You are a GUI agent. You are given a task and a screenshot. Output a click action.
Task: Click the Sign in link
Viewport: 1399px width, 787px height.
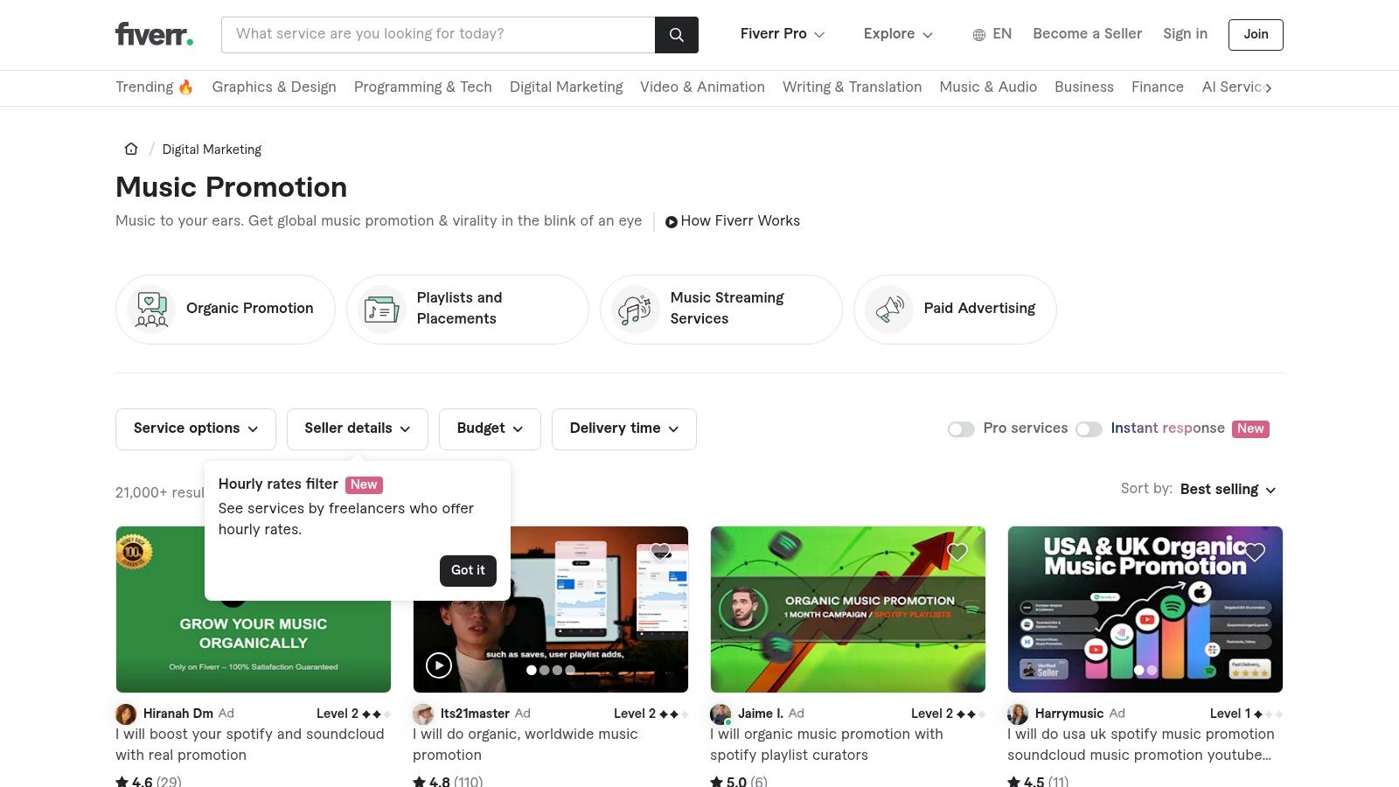click(x=1185, y=34)
